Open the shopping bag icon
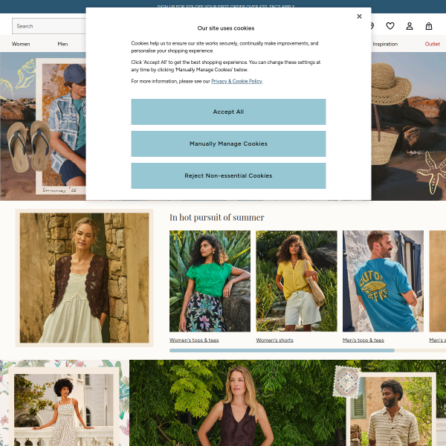Image resolution: width=446 pixels, height=446 pixels. pos(429,26)
